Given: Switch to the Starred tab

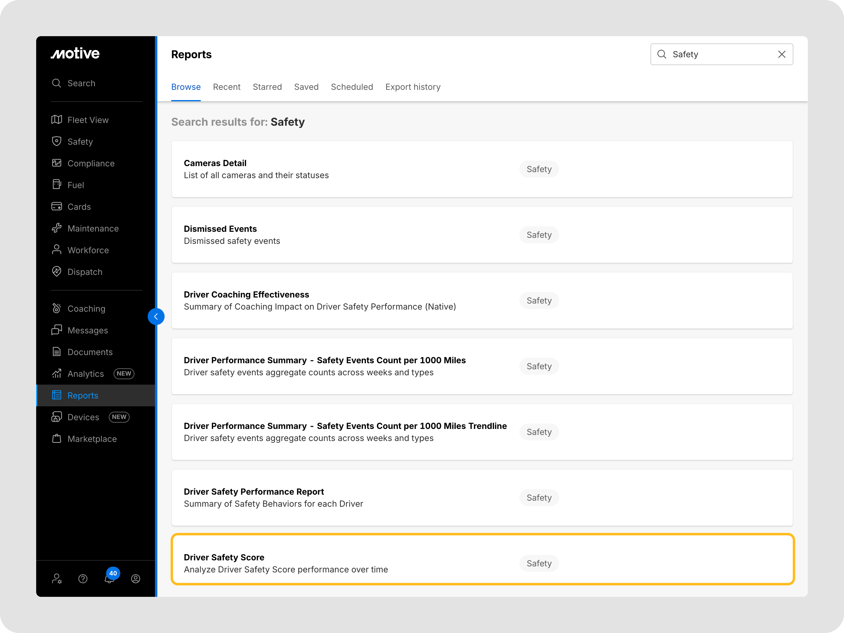Looking at the screenshot, I should 267,87.
